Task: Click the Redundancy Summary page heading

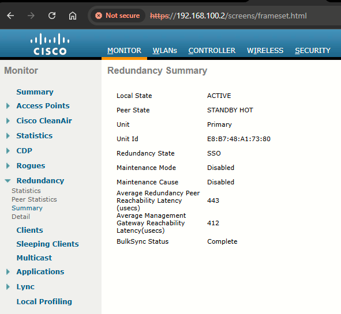Action: (x=158, y=71)
